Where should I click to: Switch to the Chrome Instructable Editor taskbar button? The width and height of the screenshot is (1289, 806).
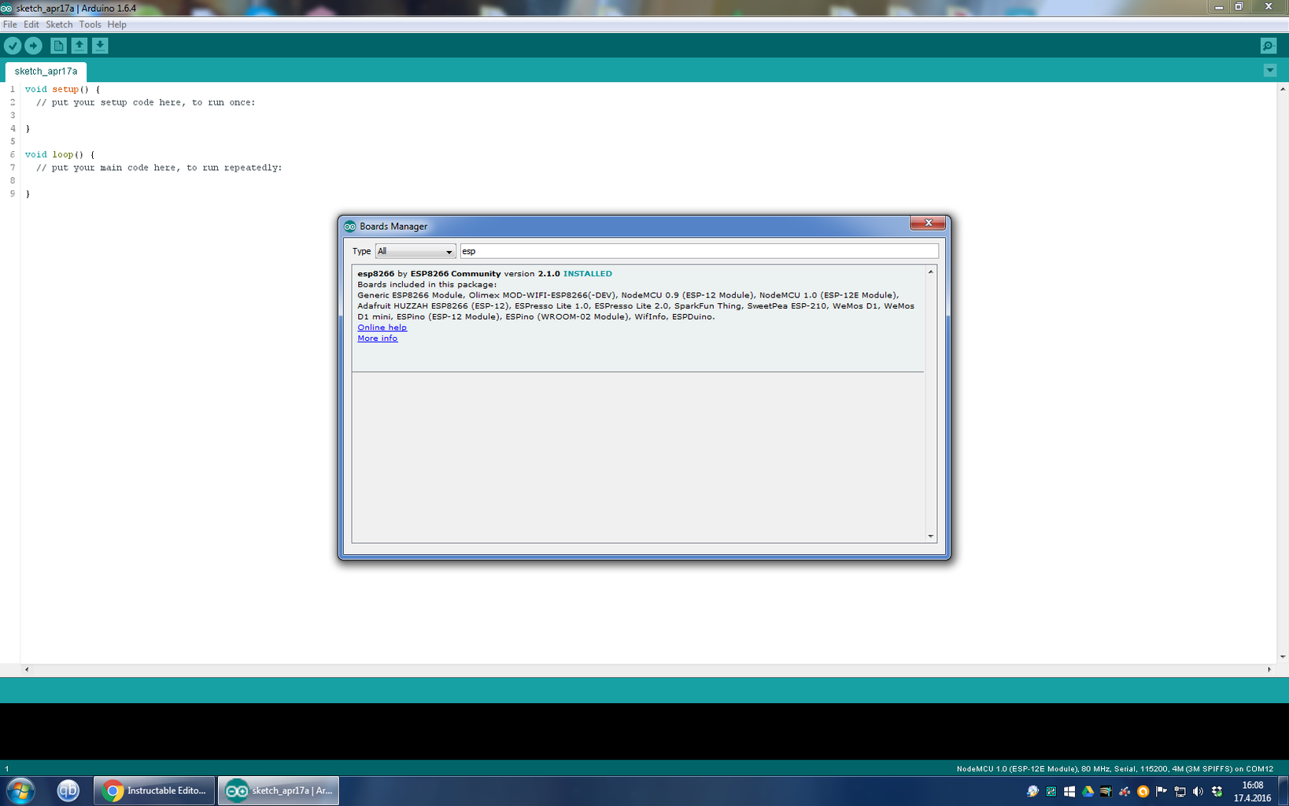(x=154, y=790)
